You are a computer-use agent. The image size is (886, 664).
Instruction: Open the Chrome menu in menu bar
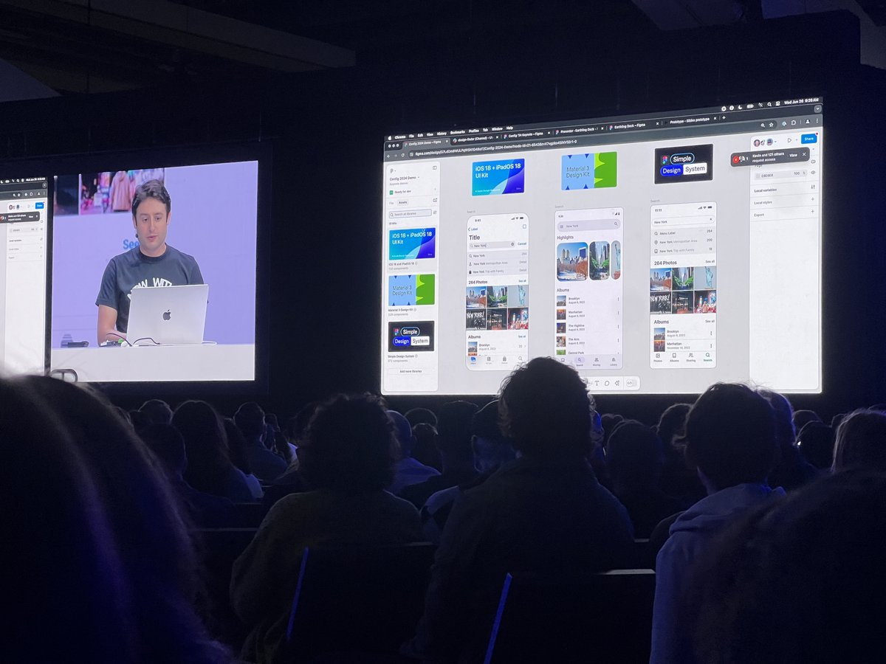point(399,136)
